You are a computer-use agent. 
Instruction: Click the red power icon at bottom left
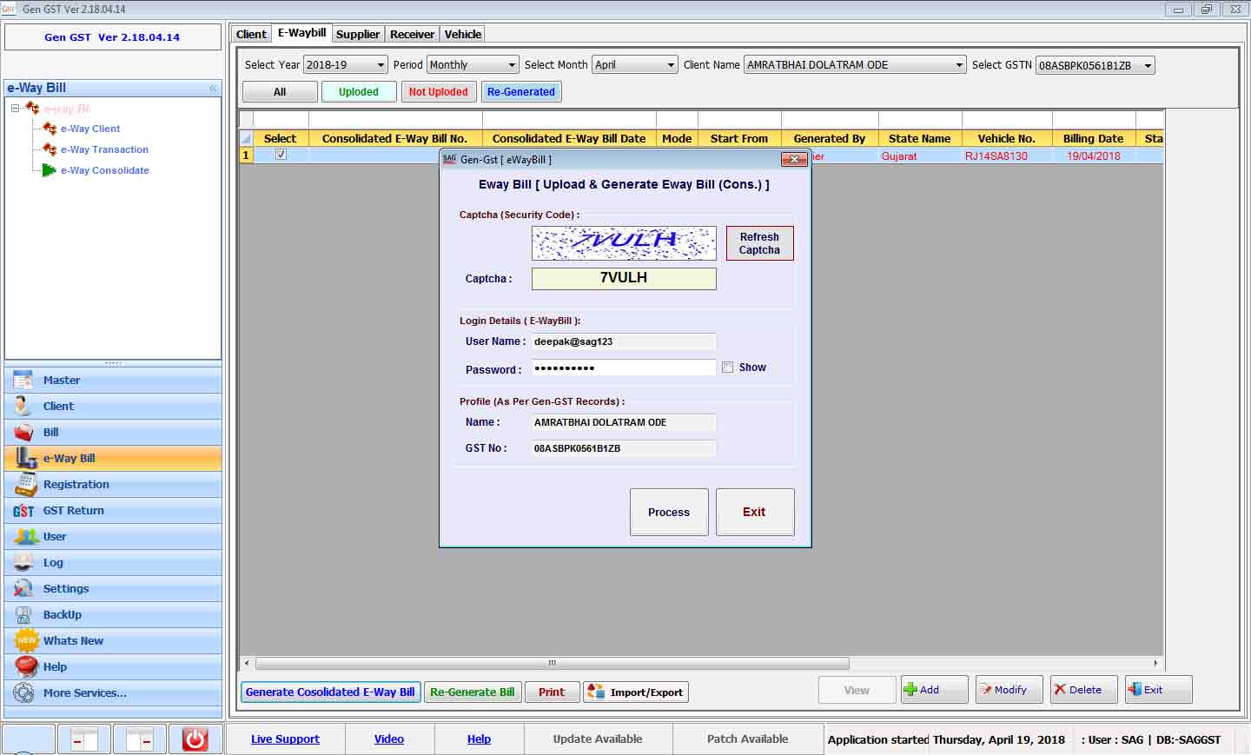195,739
